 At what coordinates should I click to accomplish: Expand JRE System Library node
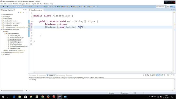click(3, 50)
